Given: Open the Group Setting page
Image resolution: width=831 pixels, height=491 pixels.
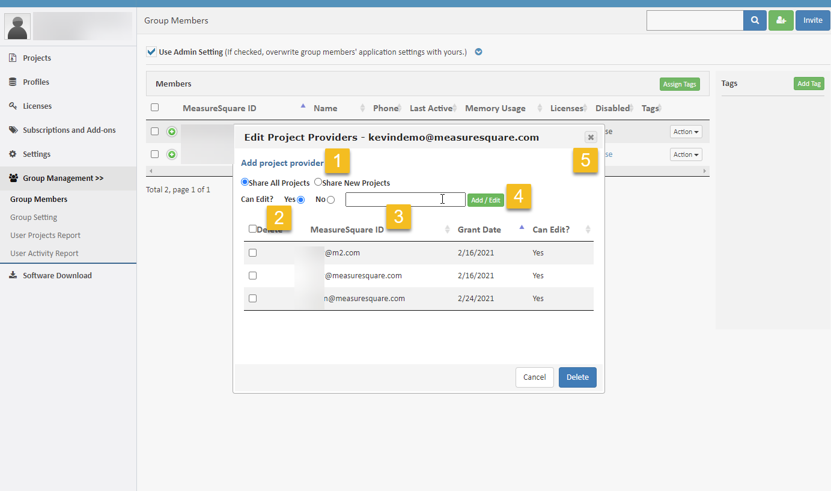Looking at the screenshot, I should point(34,217).
